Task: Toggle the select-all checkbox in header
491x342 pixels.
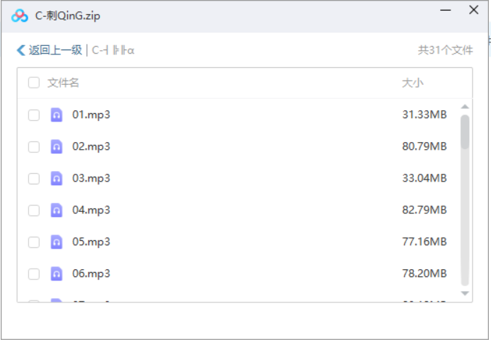Action: point(34,83)
